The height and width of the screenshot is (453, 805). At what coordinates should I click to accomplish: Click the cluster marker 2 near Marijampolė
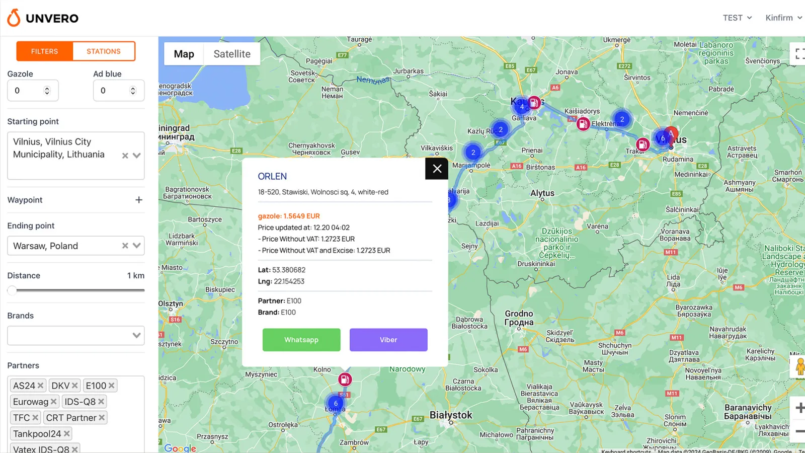coord(473,153)
